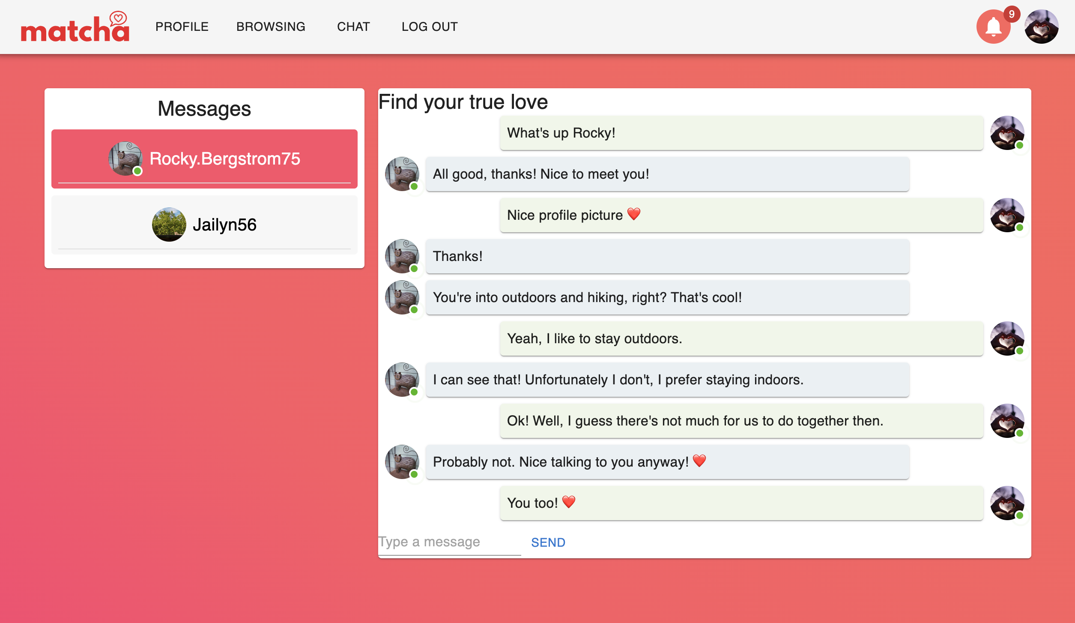The height and width of the screenshot is (623, 1075).
Task: Open the PROFILE menu item
Action: pos(182,27)
